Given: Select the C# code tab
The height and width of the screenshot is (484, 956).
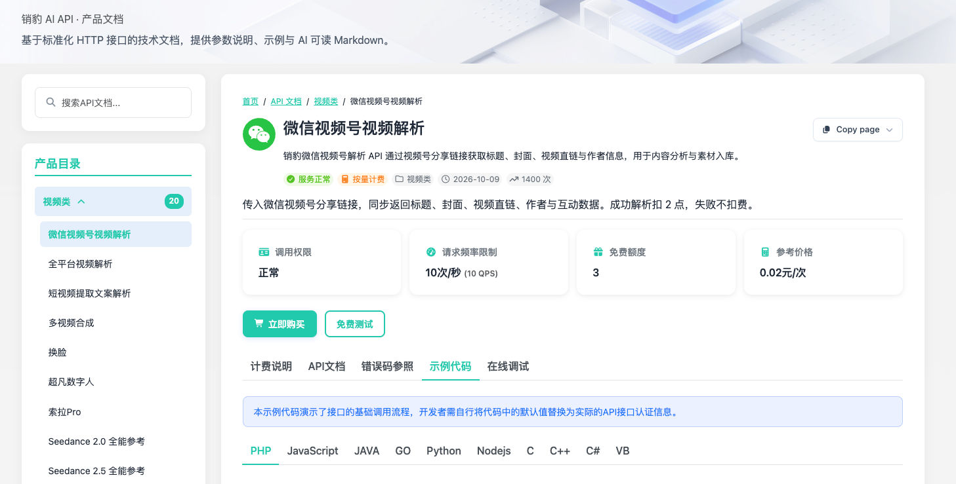Looking at the screenshot, I should [593, 451].
